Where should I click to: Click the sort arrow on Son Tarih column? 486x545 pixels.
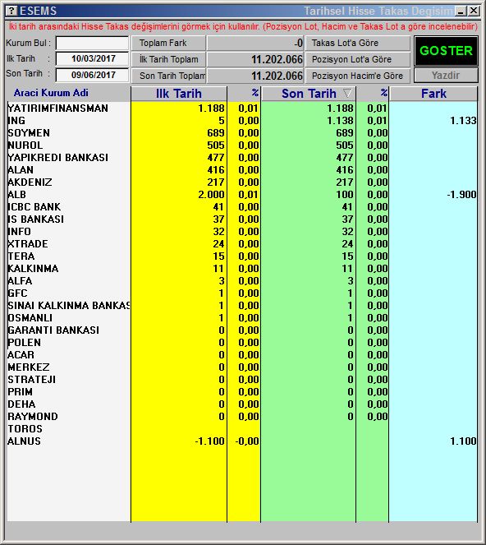(x=346, y=93)
